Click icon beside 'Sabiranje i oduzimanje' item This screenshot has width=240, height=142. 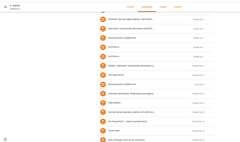[103, 29]
